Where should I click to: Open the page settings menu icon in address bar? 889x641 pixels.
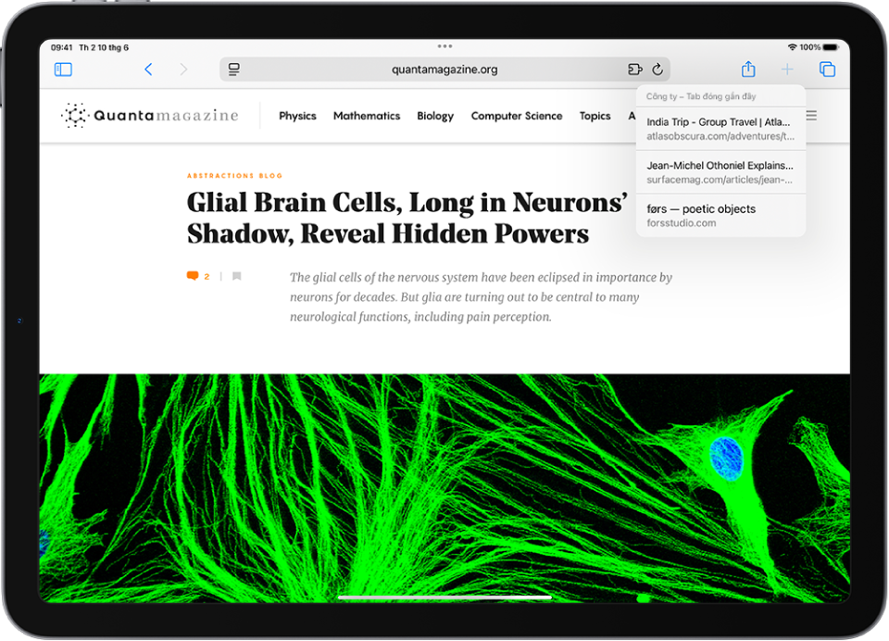233,69
